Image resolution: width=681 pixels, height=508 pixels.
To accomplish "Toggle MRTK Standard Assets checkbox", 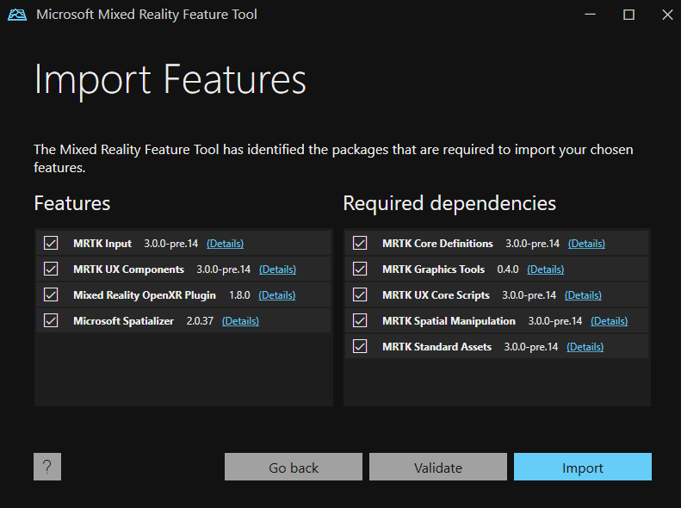I will pyautogui.click(x=360, y=346).
